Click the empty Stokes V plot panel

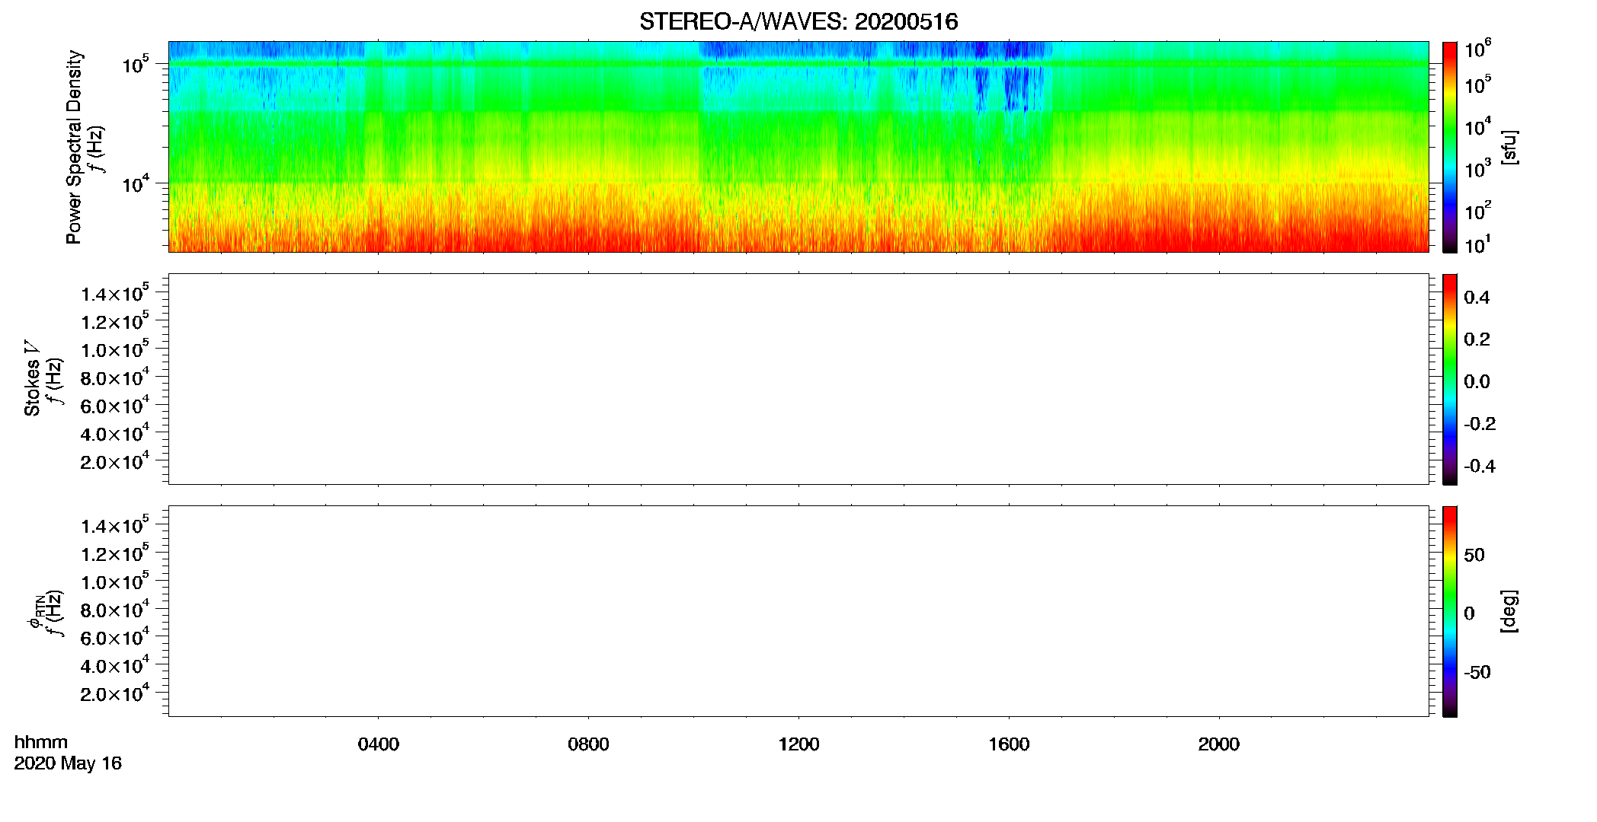[798, 379]
